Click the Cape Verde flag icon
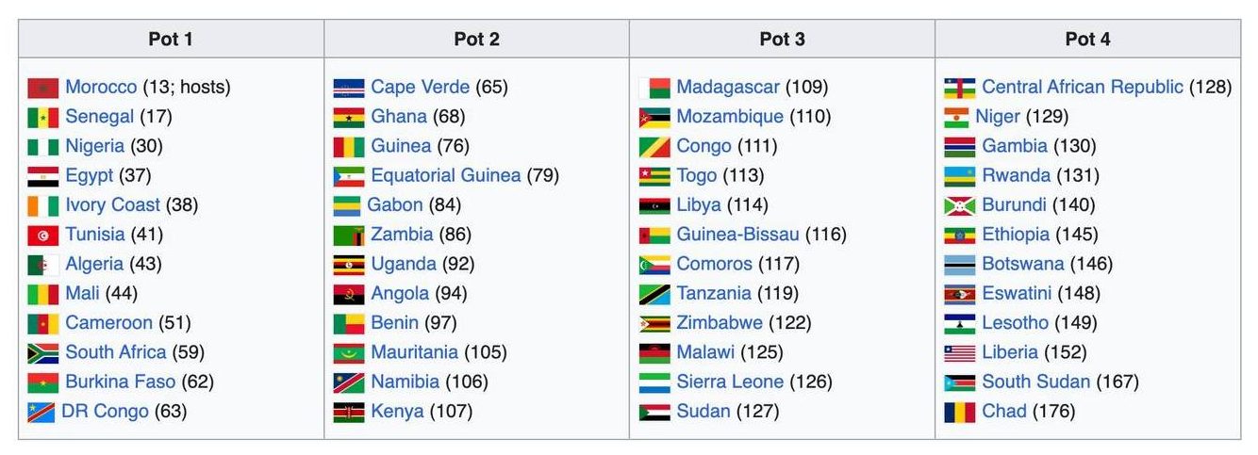1258x455 pixels. (x=349, y=88)
